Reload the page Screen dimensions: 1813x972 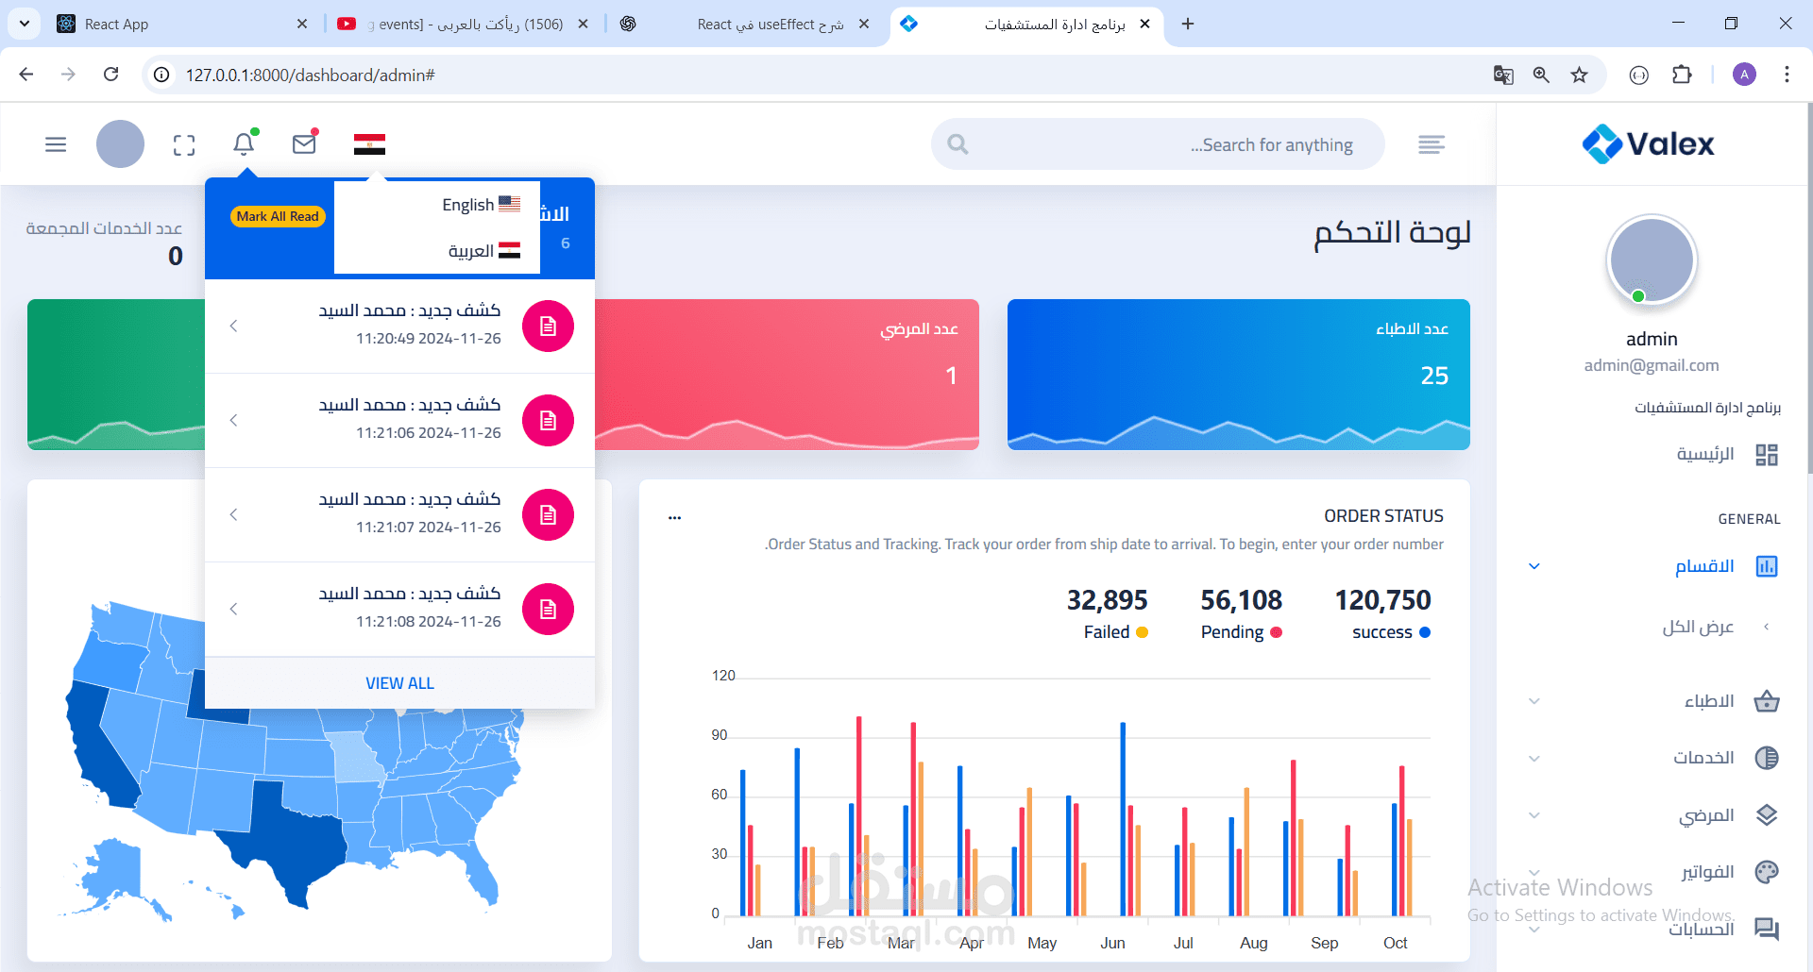[111, 75]
